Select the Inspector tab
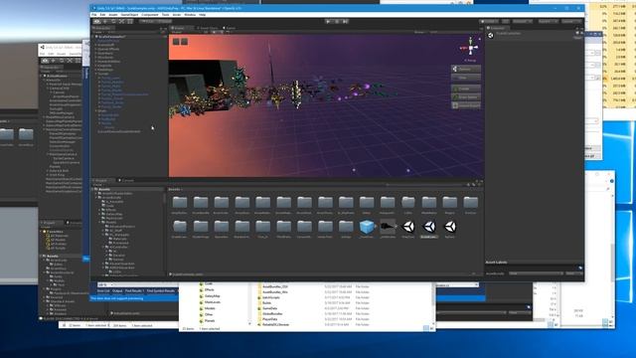 497,28
